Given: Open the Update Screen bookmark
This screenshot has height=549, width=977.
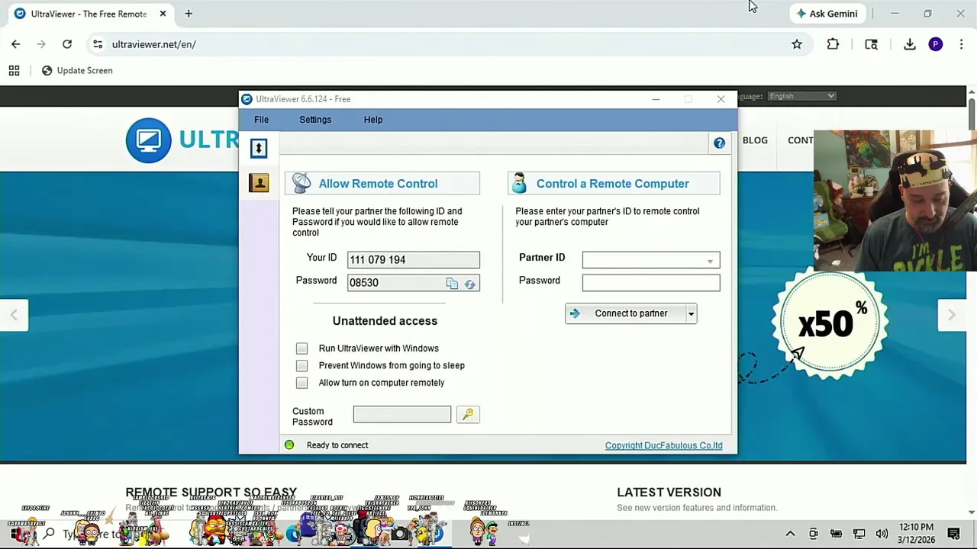Looking at the screenshot, I should [76, 70].
